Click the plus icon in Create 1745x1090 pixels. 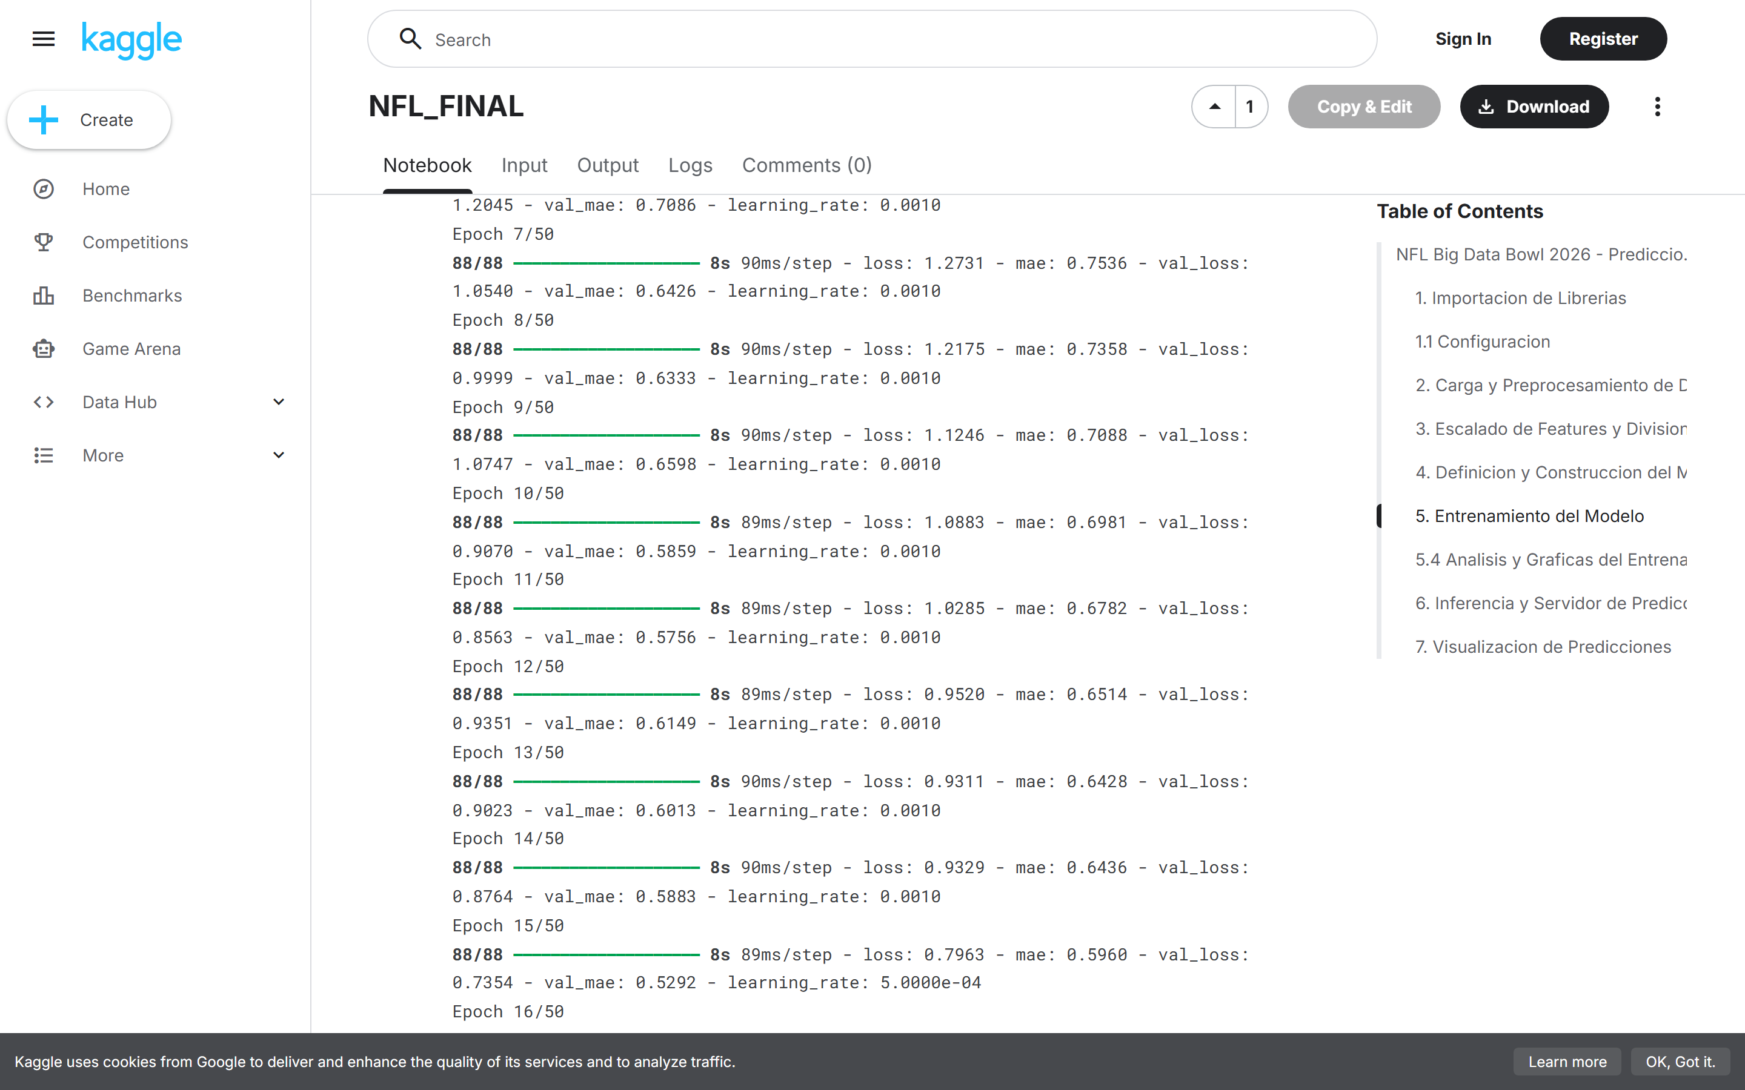[x=43, y=120]
